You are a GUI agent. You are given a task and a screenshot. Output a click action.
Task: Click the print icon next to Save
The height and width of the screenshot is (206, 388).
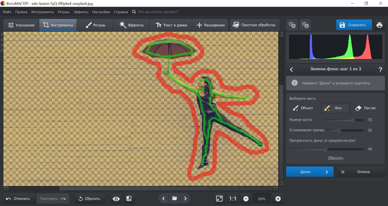(379, 25)
